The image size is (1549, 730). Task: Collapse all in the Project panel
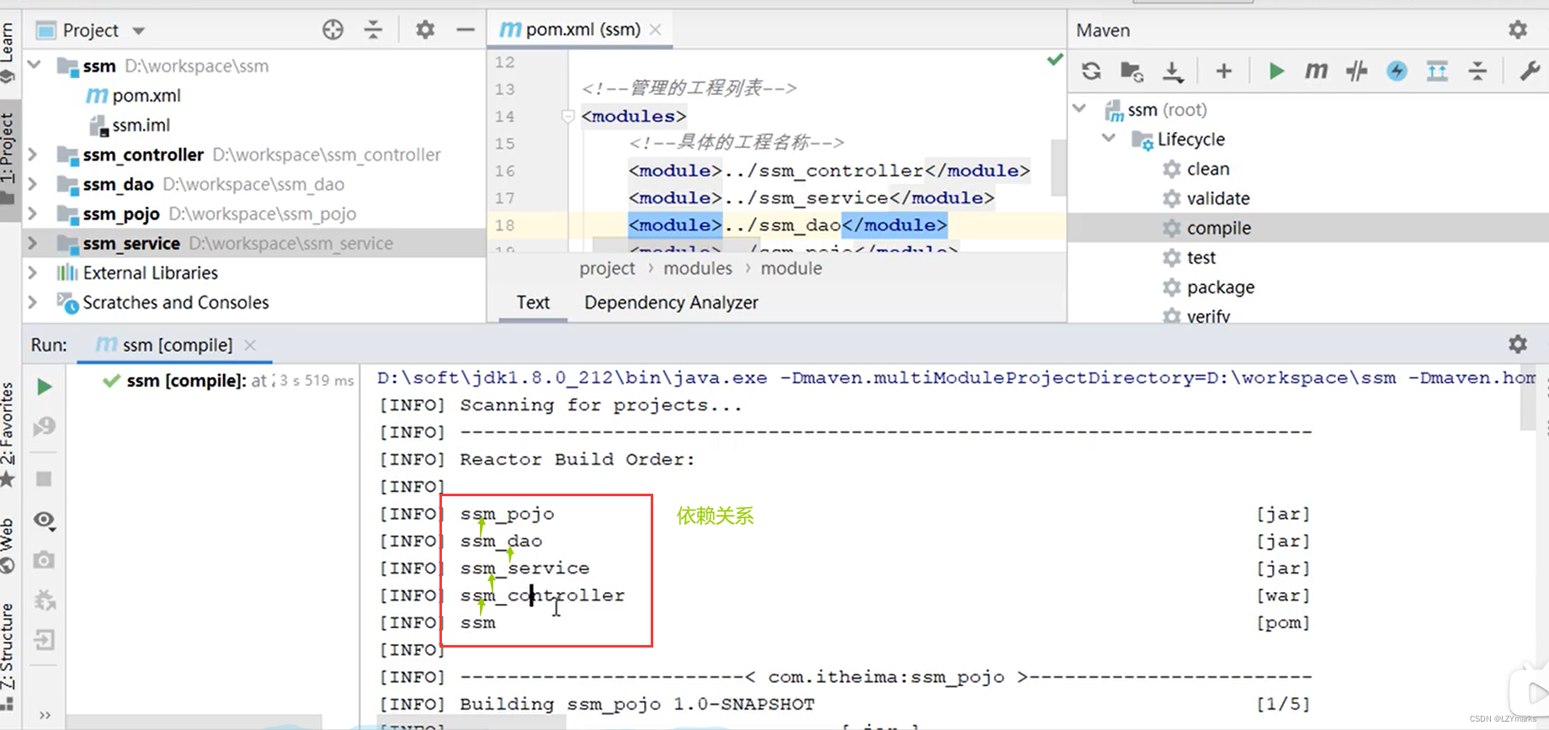373,30
